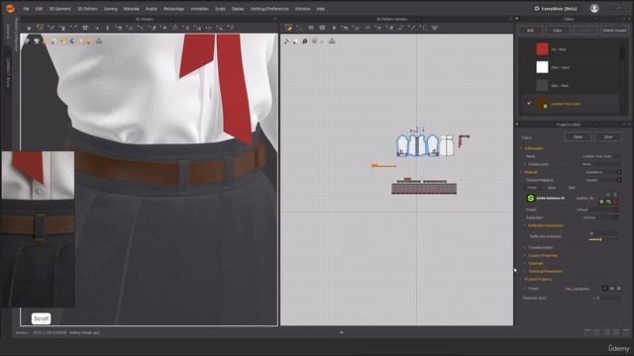The height and width of the screenshot is (356, 634).
Task: Click the Transform Pattern tool beside Edit Pattern
Action: point(299,28)
